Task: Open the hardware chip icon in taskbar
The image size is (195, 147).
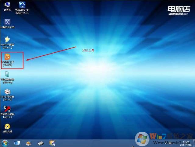Action: click(x=41, y=143)
